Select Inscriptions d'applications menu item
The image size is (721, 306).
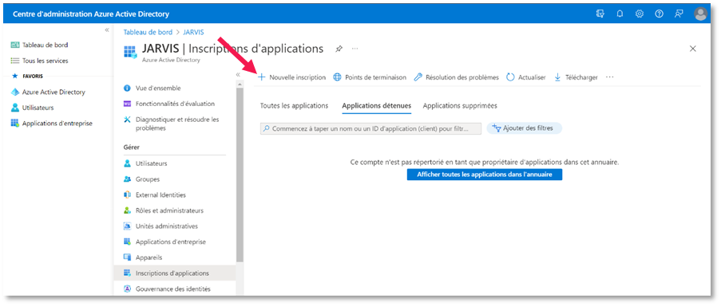(175, 273)
